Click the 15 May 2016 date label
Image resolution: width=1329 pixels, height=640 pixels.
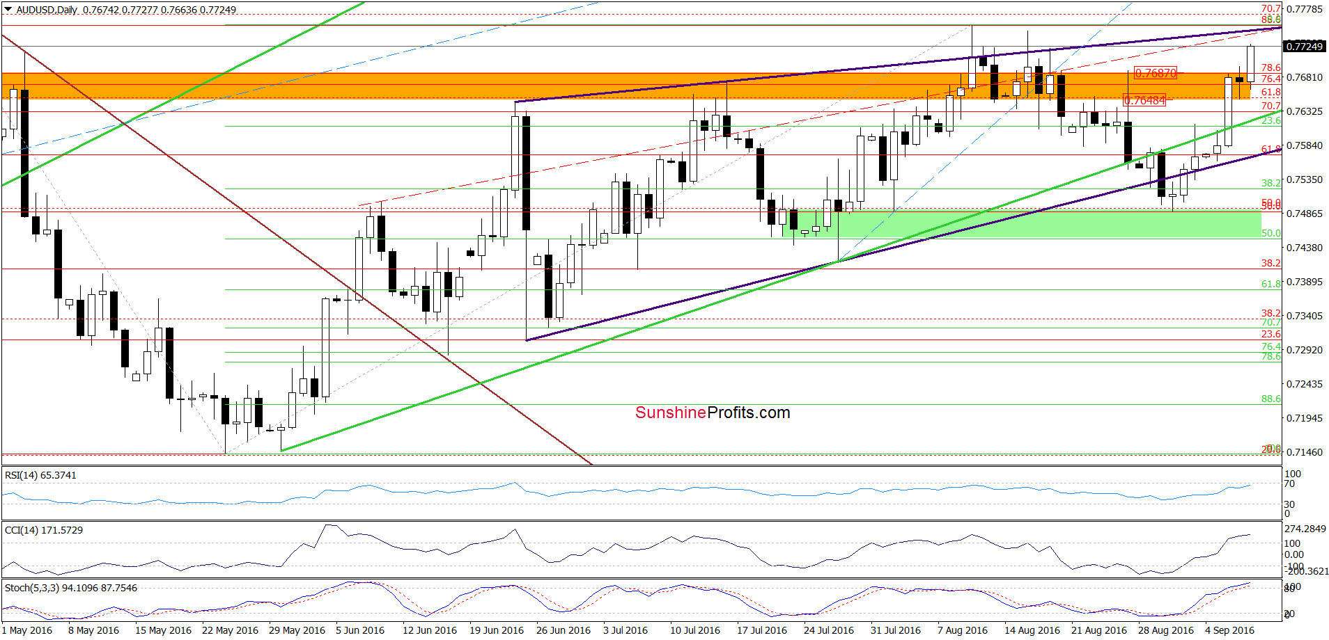tap(163, 630)
